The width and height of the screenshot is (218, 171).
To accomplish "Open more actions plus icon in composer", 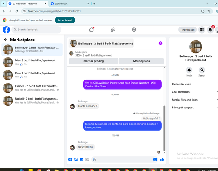I will point(70,160).
